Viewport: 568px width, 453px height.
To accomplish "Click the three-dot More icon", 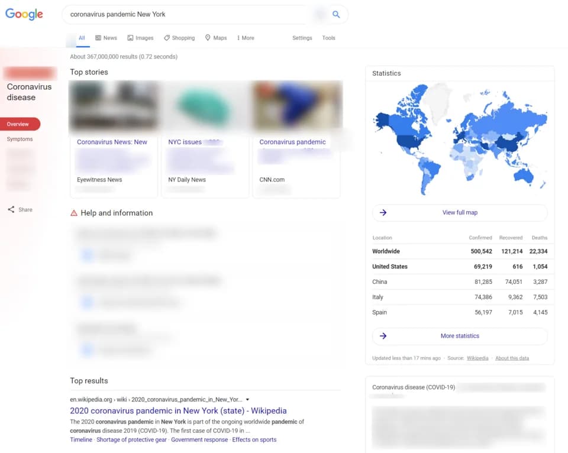I will coord(238,38).
